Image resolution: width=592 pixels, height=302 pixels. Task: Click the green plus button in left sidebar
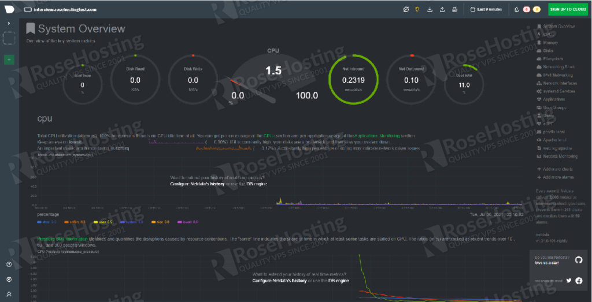(x=9, y=59)
